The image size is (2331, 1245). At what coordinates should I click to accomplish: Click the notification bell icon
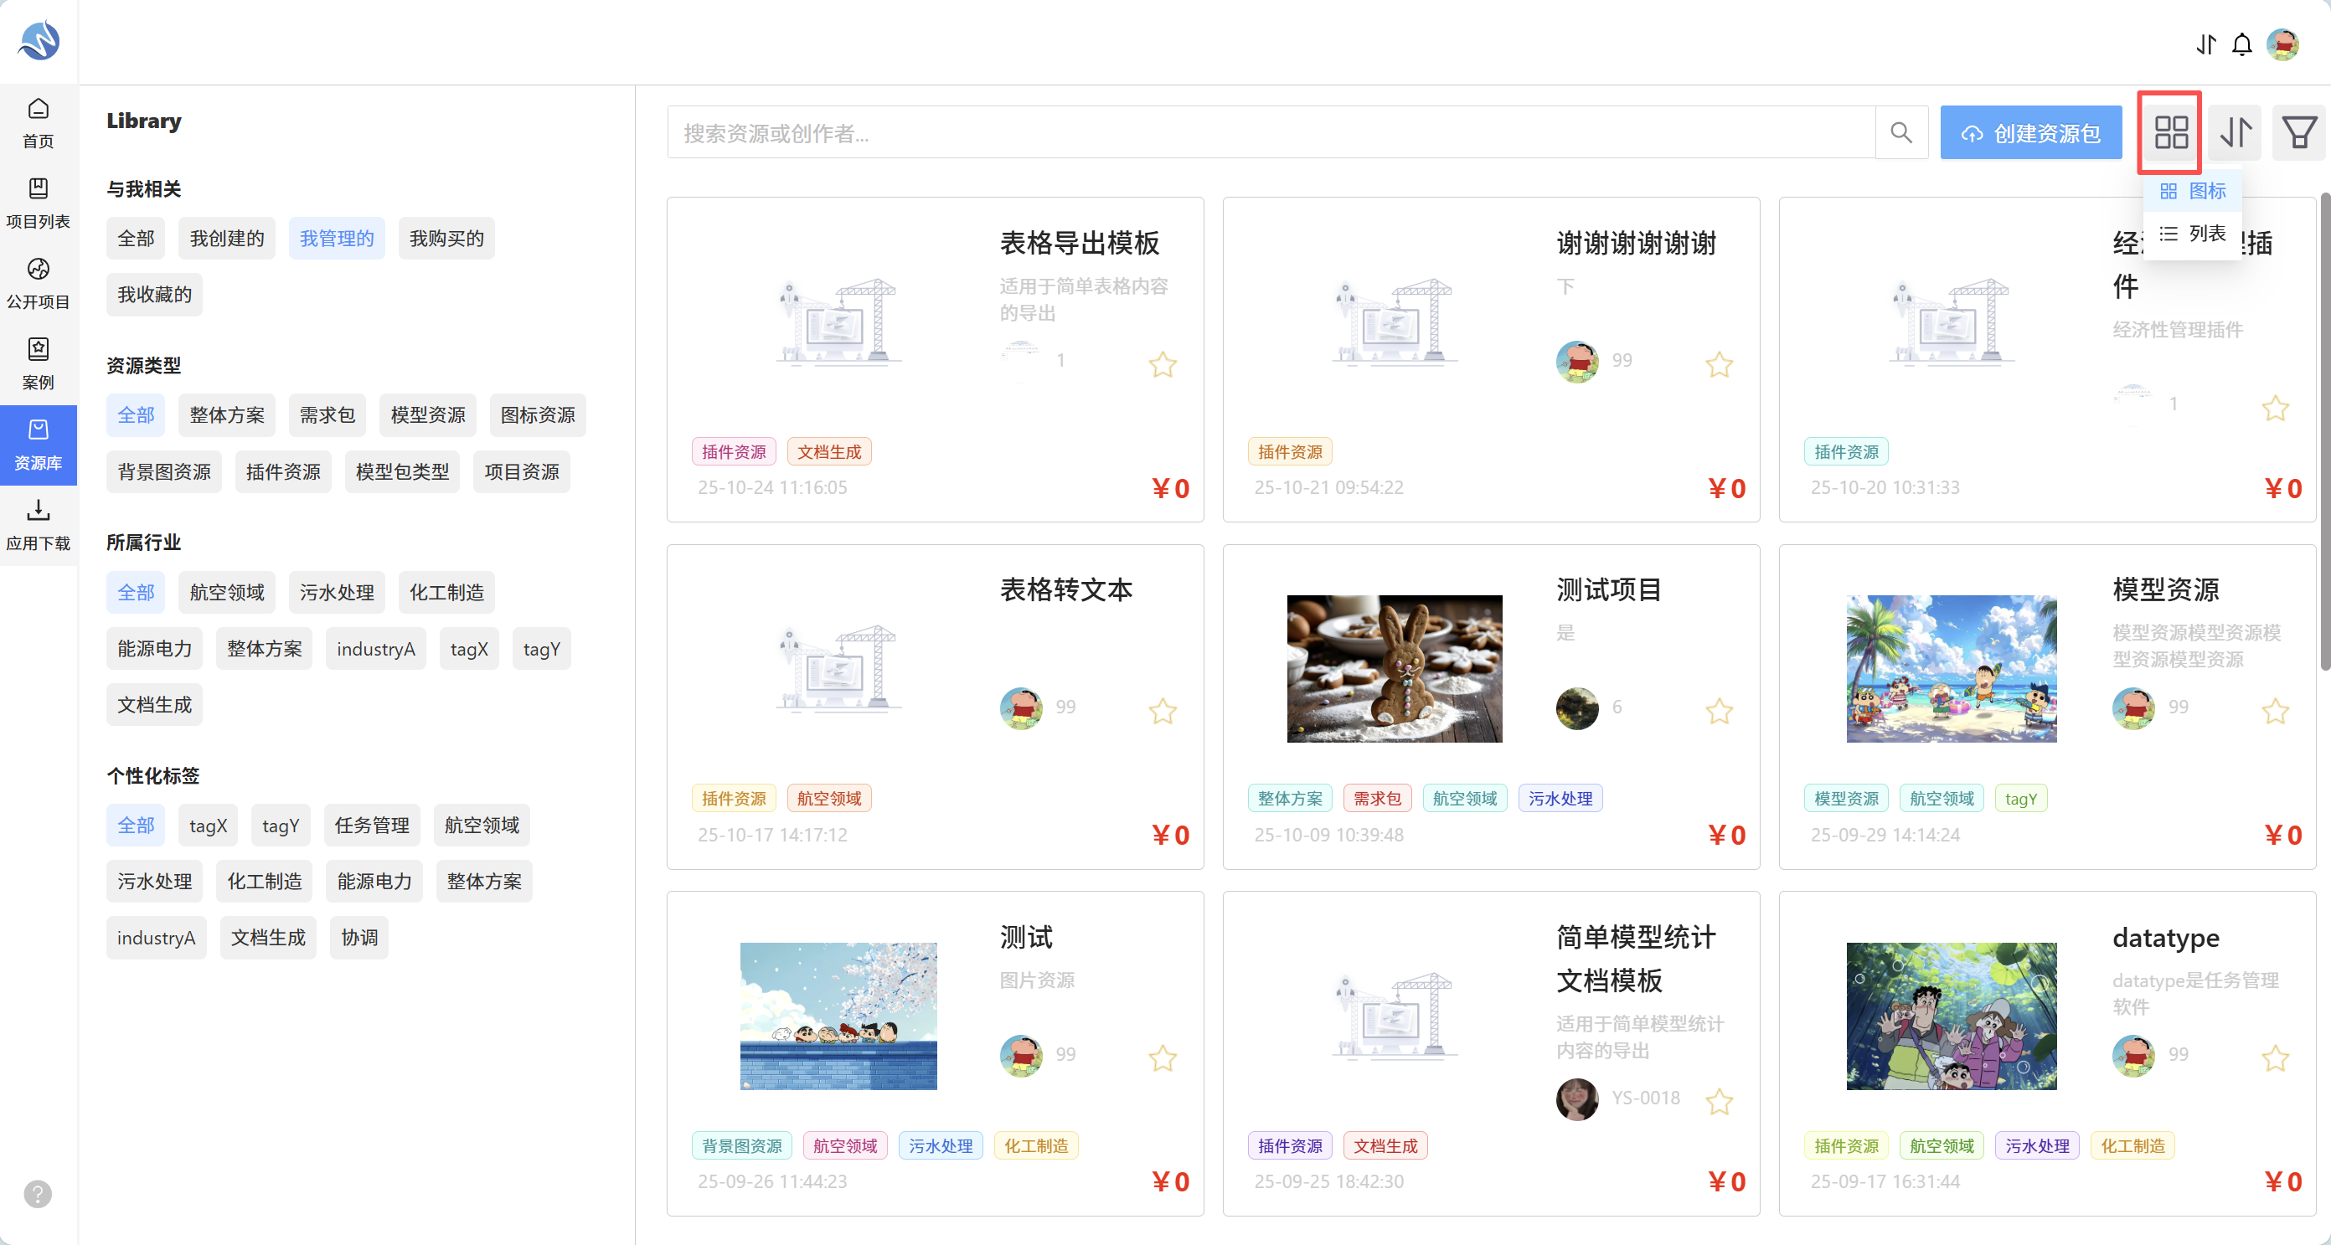[x=2241, y=44]
